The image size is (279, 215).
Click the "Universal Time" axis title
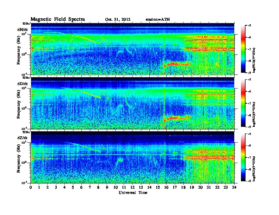click(x=133, y=193)
